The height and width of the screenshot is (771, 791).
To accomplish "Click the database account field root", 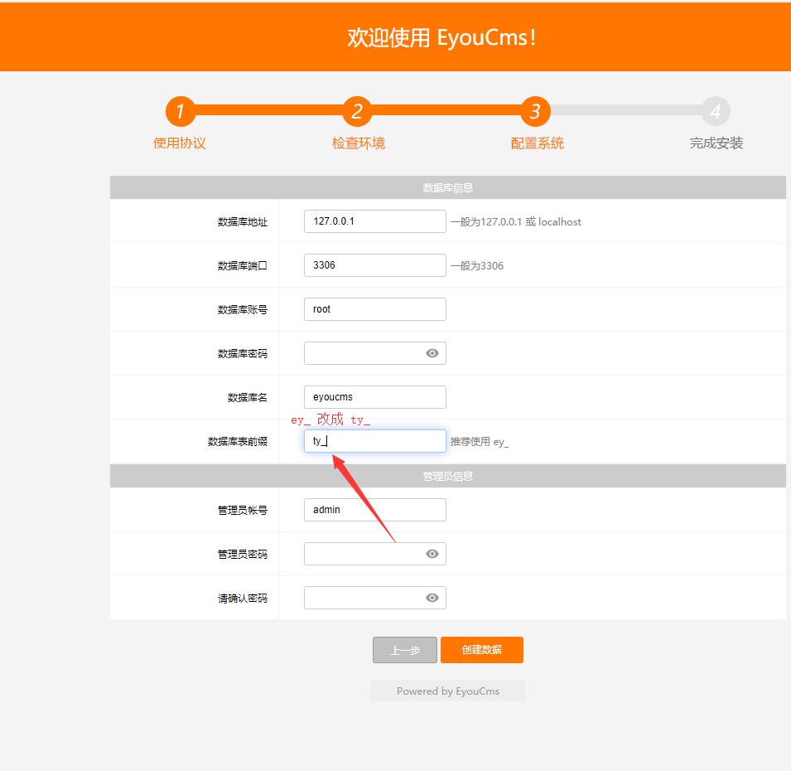I will tap(375, 309).
